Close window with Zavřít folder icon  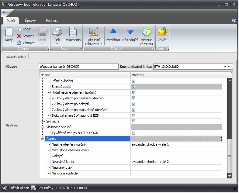(x=162, y=31)
